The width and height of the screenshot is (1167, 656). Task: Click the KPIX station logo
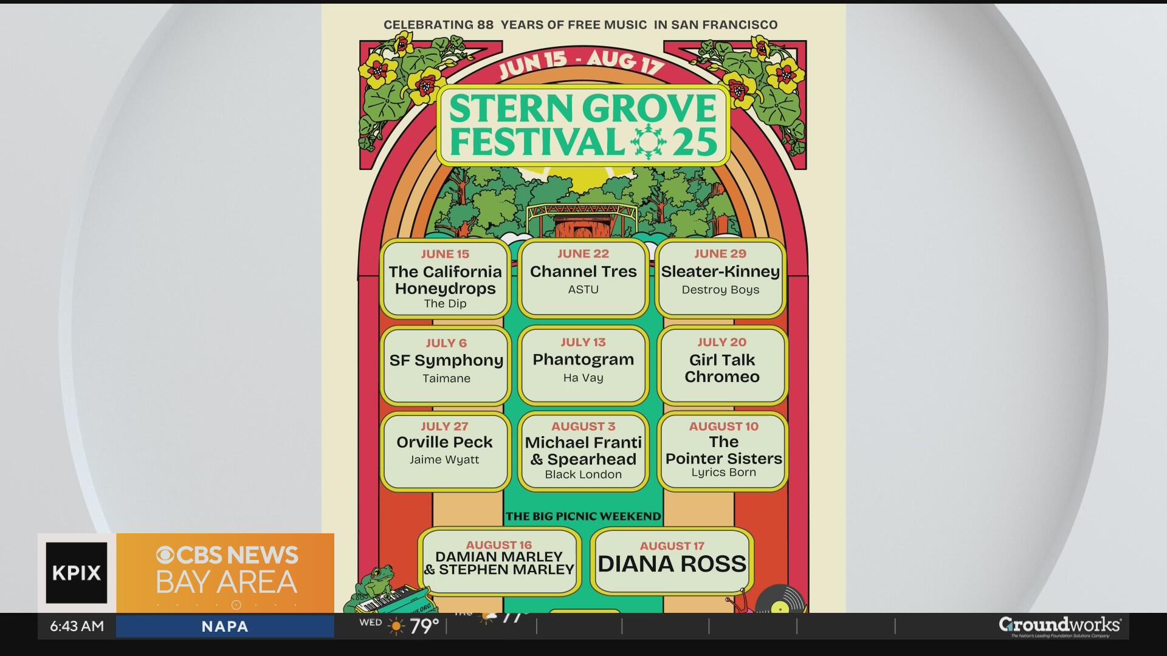[x=75, y=572]
